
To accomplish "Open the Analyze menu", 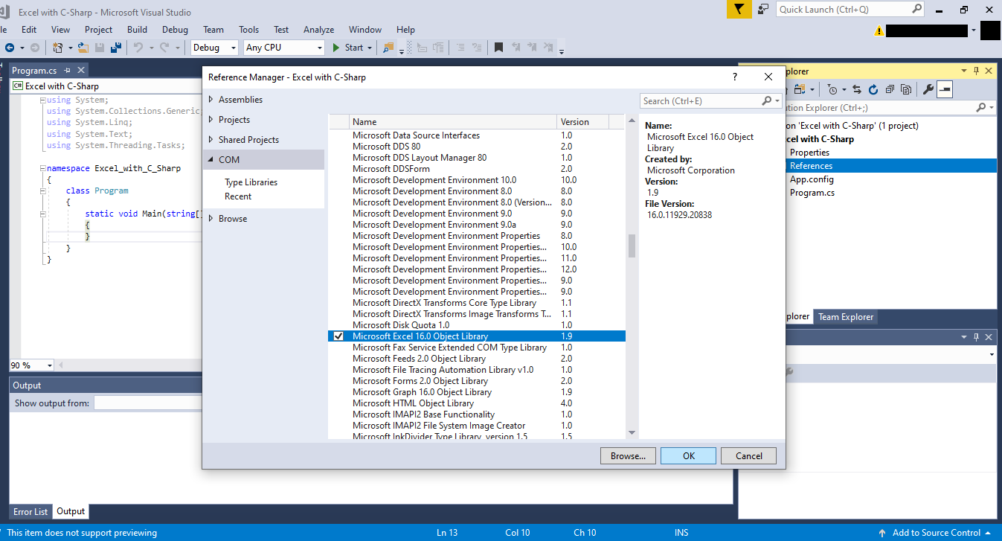I will [318, 30].
